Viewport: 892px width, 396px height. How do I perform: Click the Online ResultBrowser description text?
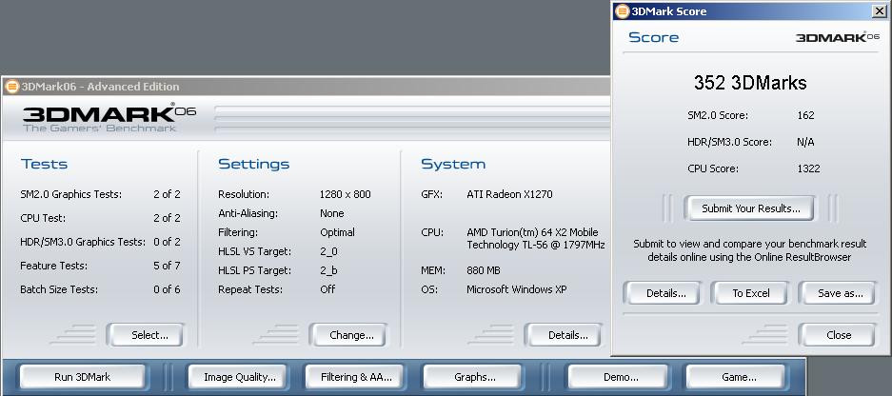(x=750, y=250)
